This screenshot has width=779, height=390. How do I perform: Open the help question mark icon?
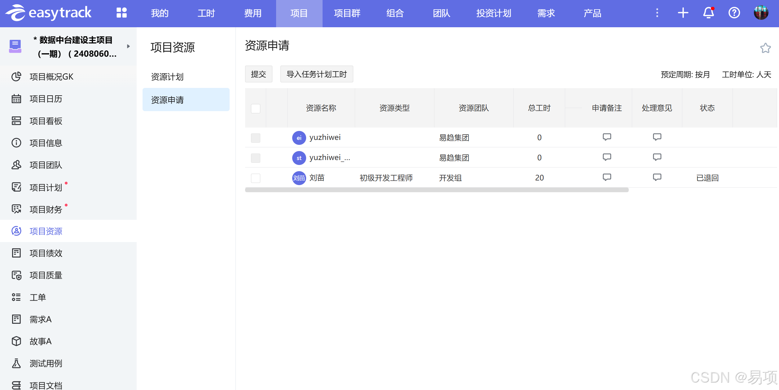[734, 13]
